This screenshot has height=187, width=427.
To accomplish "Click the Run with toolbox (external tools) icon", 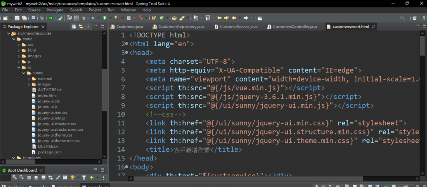I will [x=117, y=18].
